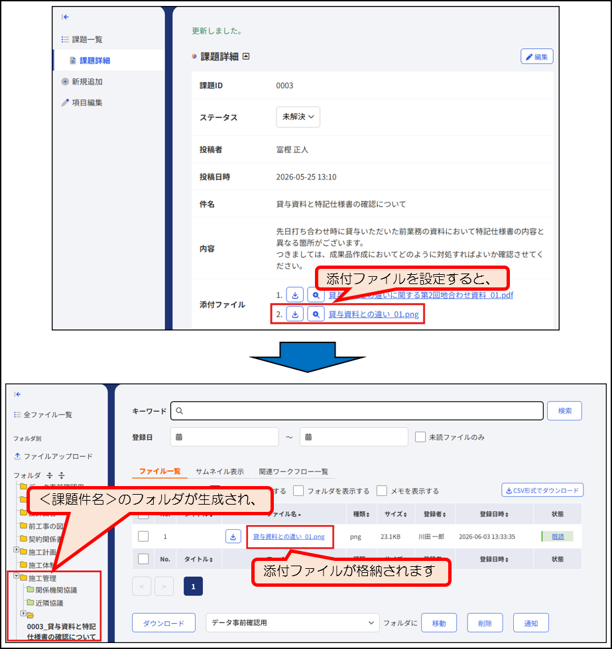Image resolution: width=612 pixels, height=649 pixels.
Task: Select the 近隣協議 subfolder
Action: tap(45, 603)
